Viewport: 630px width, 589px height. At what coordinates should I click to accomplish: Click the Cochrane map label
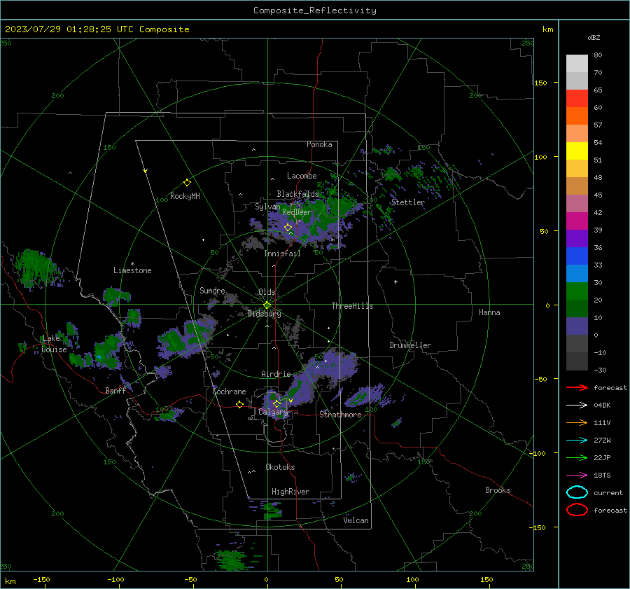coord(229,391)
